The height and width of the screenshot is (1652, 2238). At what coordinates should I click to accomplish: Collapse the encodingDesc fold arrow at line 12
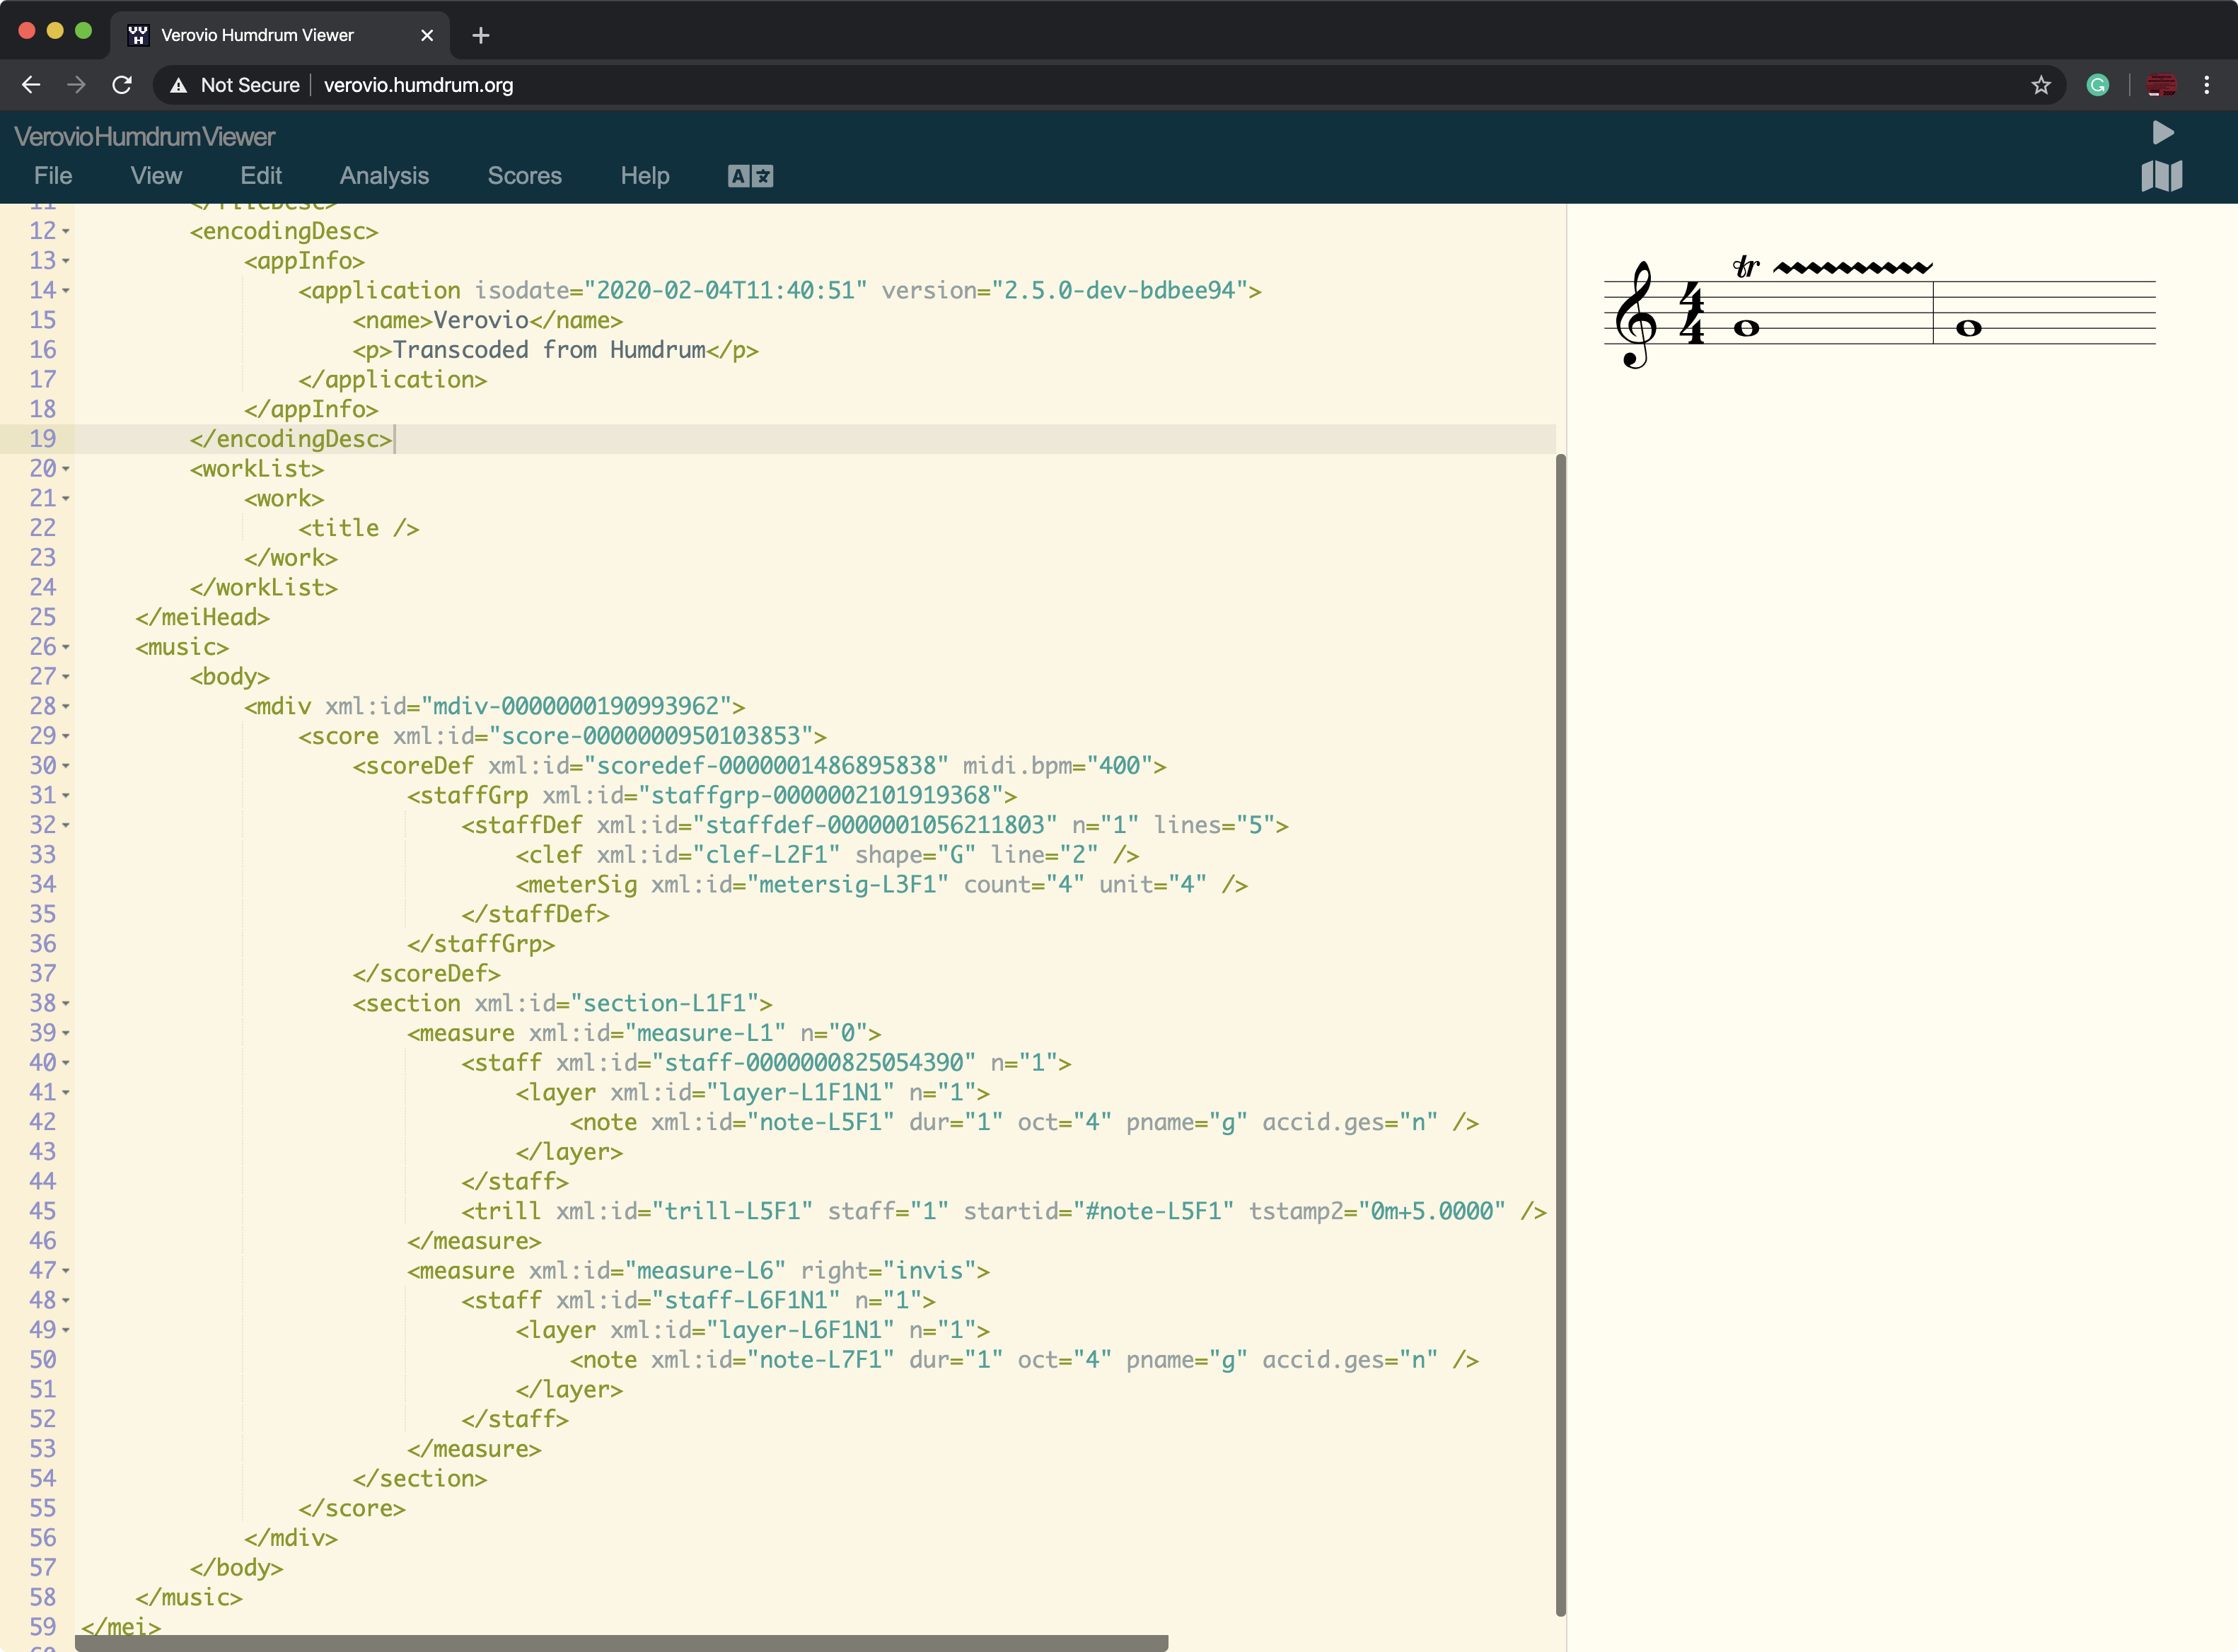click(x=65, y=231)
